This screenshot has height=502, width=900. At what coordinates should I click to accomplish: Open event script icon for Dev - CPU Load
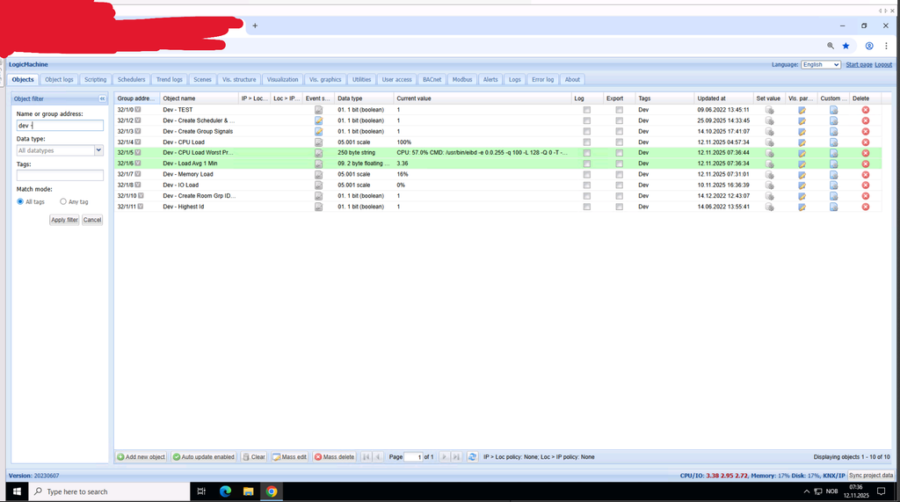318,142
